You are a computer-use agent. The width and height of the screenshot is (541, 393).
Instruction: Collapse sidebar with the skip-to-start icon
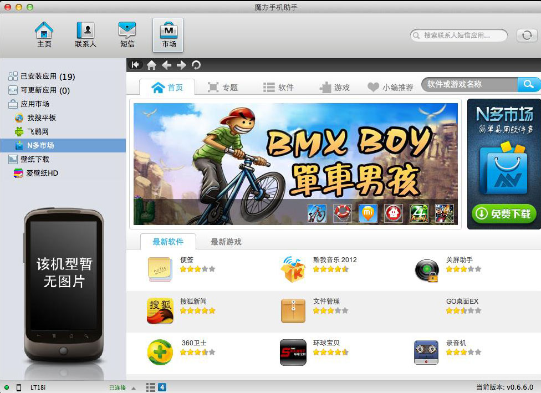click(x=135, y=65)
